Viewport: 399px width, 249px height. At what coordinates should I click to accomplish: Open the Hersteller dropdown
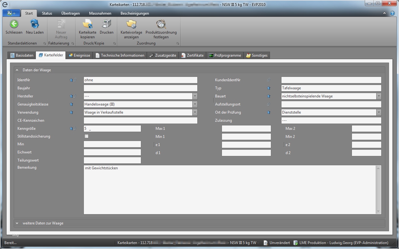point(195,96)
